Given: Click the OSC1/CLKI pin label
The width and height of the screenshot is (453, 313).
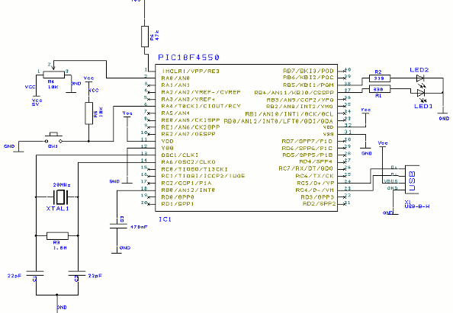Looking at the screenshot, I should tap(180, 155).
